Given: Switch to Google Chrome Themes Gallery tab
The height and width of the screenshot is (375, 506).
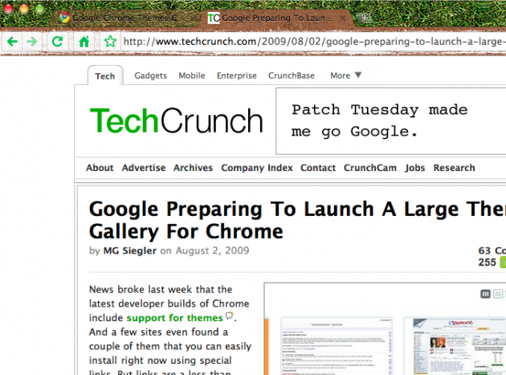Looking at the screenshot, I should (124, 18).
